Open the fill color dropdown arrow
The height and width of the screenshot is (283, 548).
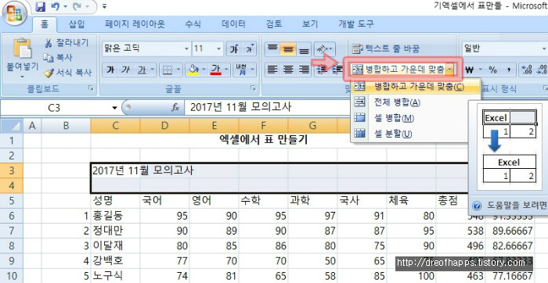[204, 70]
